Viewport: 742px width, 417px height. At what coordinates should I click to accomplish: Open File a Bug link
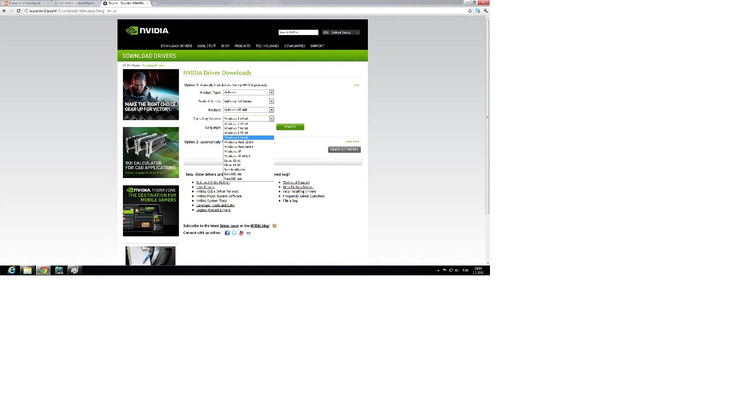[x=290, y=201]
